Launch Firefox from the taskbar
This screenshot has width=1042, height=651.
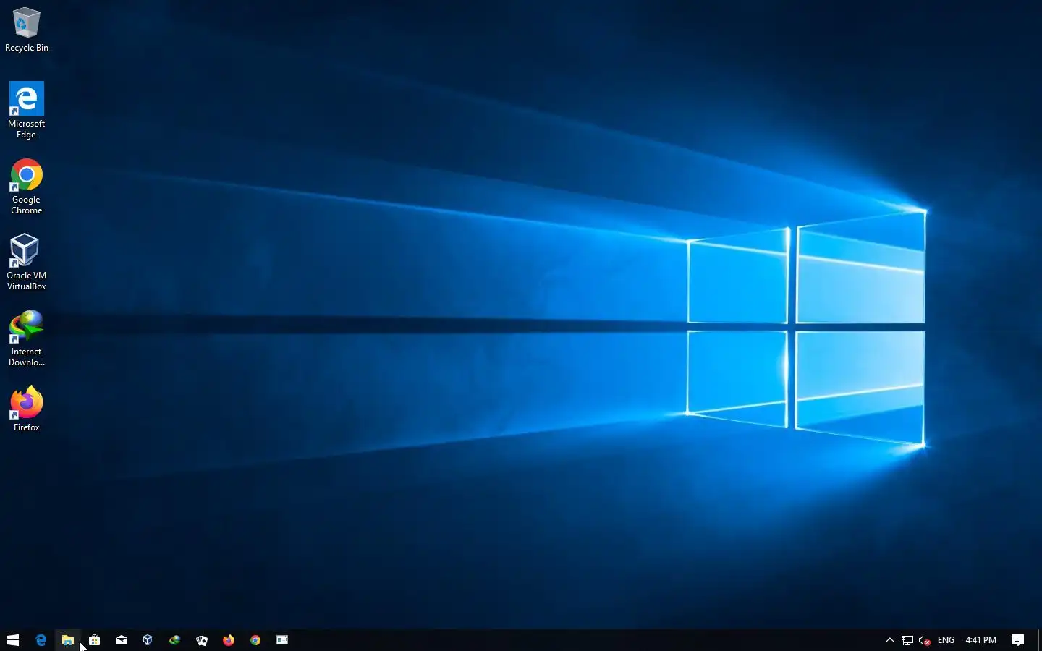[229, 640]
